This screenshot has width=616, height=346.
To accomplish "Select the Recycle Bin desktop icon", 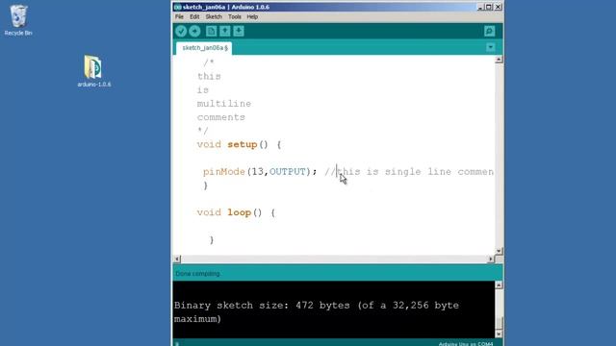I will (x=18, y=20).
